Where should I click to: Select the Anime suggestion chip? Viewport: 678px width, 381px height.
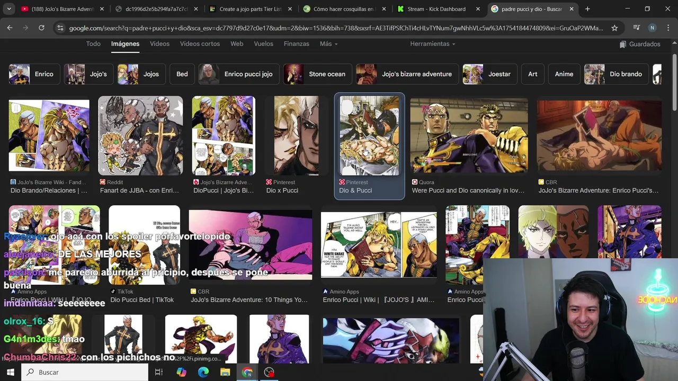(564, 74)
